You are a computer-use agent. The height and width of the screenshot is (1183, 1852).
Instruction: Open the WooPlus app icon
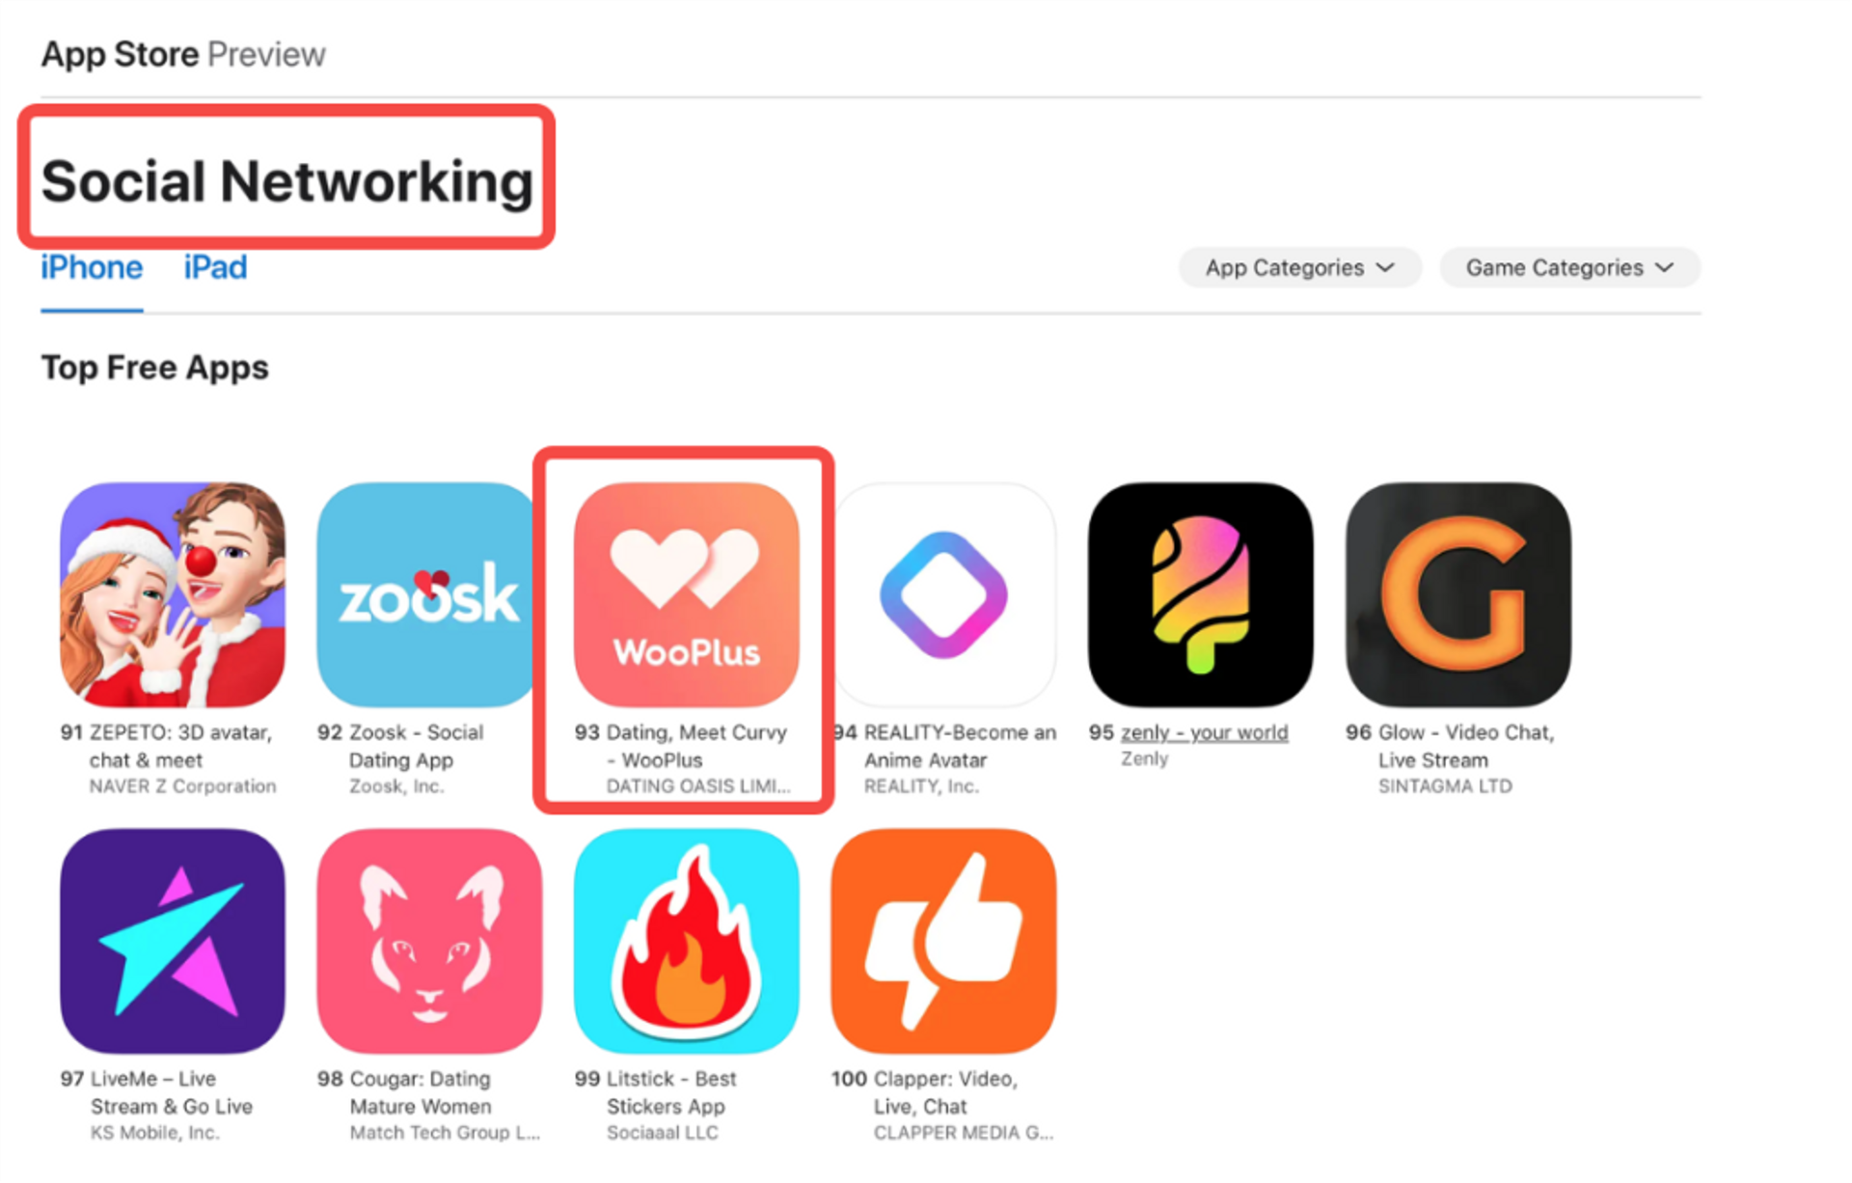pyautogui.click(x=687, y=595)
